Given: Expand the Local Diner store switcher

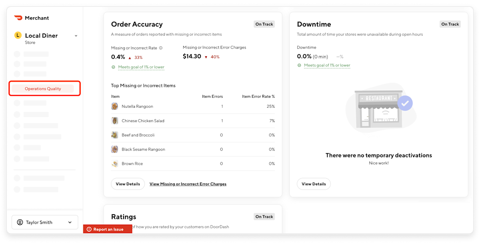Looking at the screenshot, I should pos(76,36).
